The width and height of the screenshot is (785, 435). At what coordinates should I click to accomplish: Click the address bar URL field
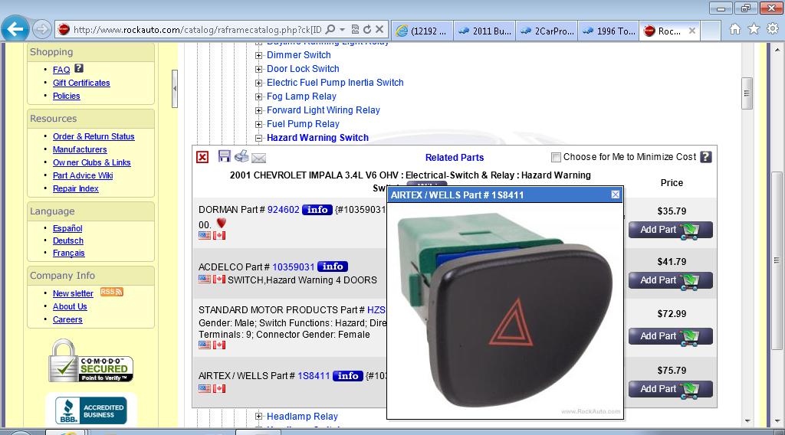(x=197, y=30)
